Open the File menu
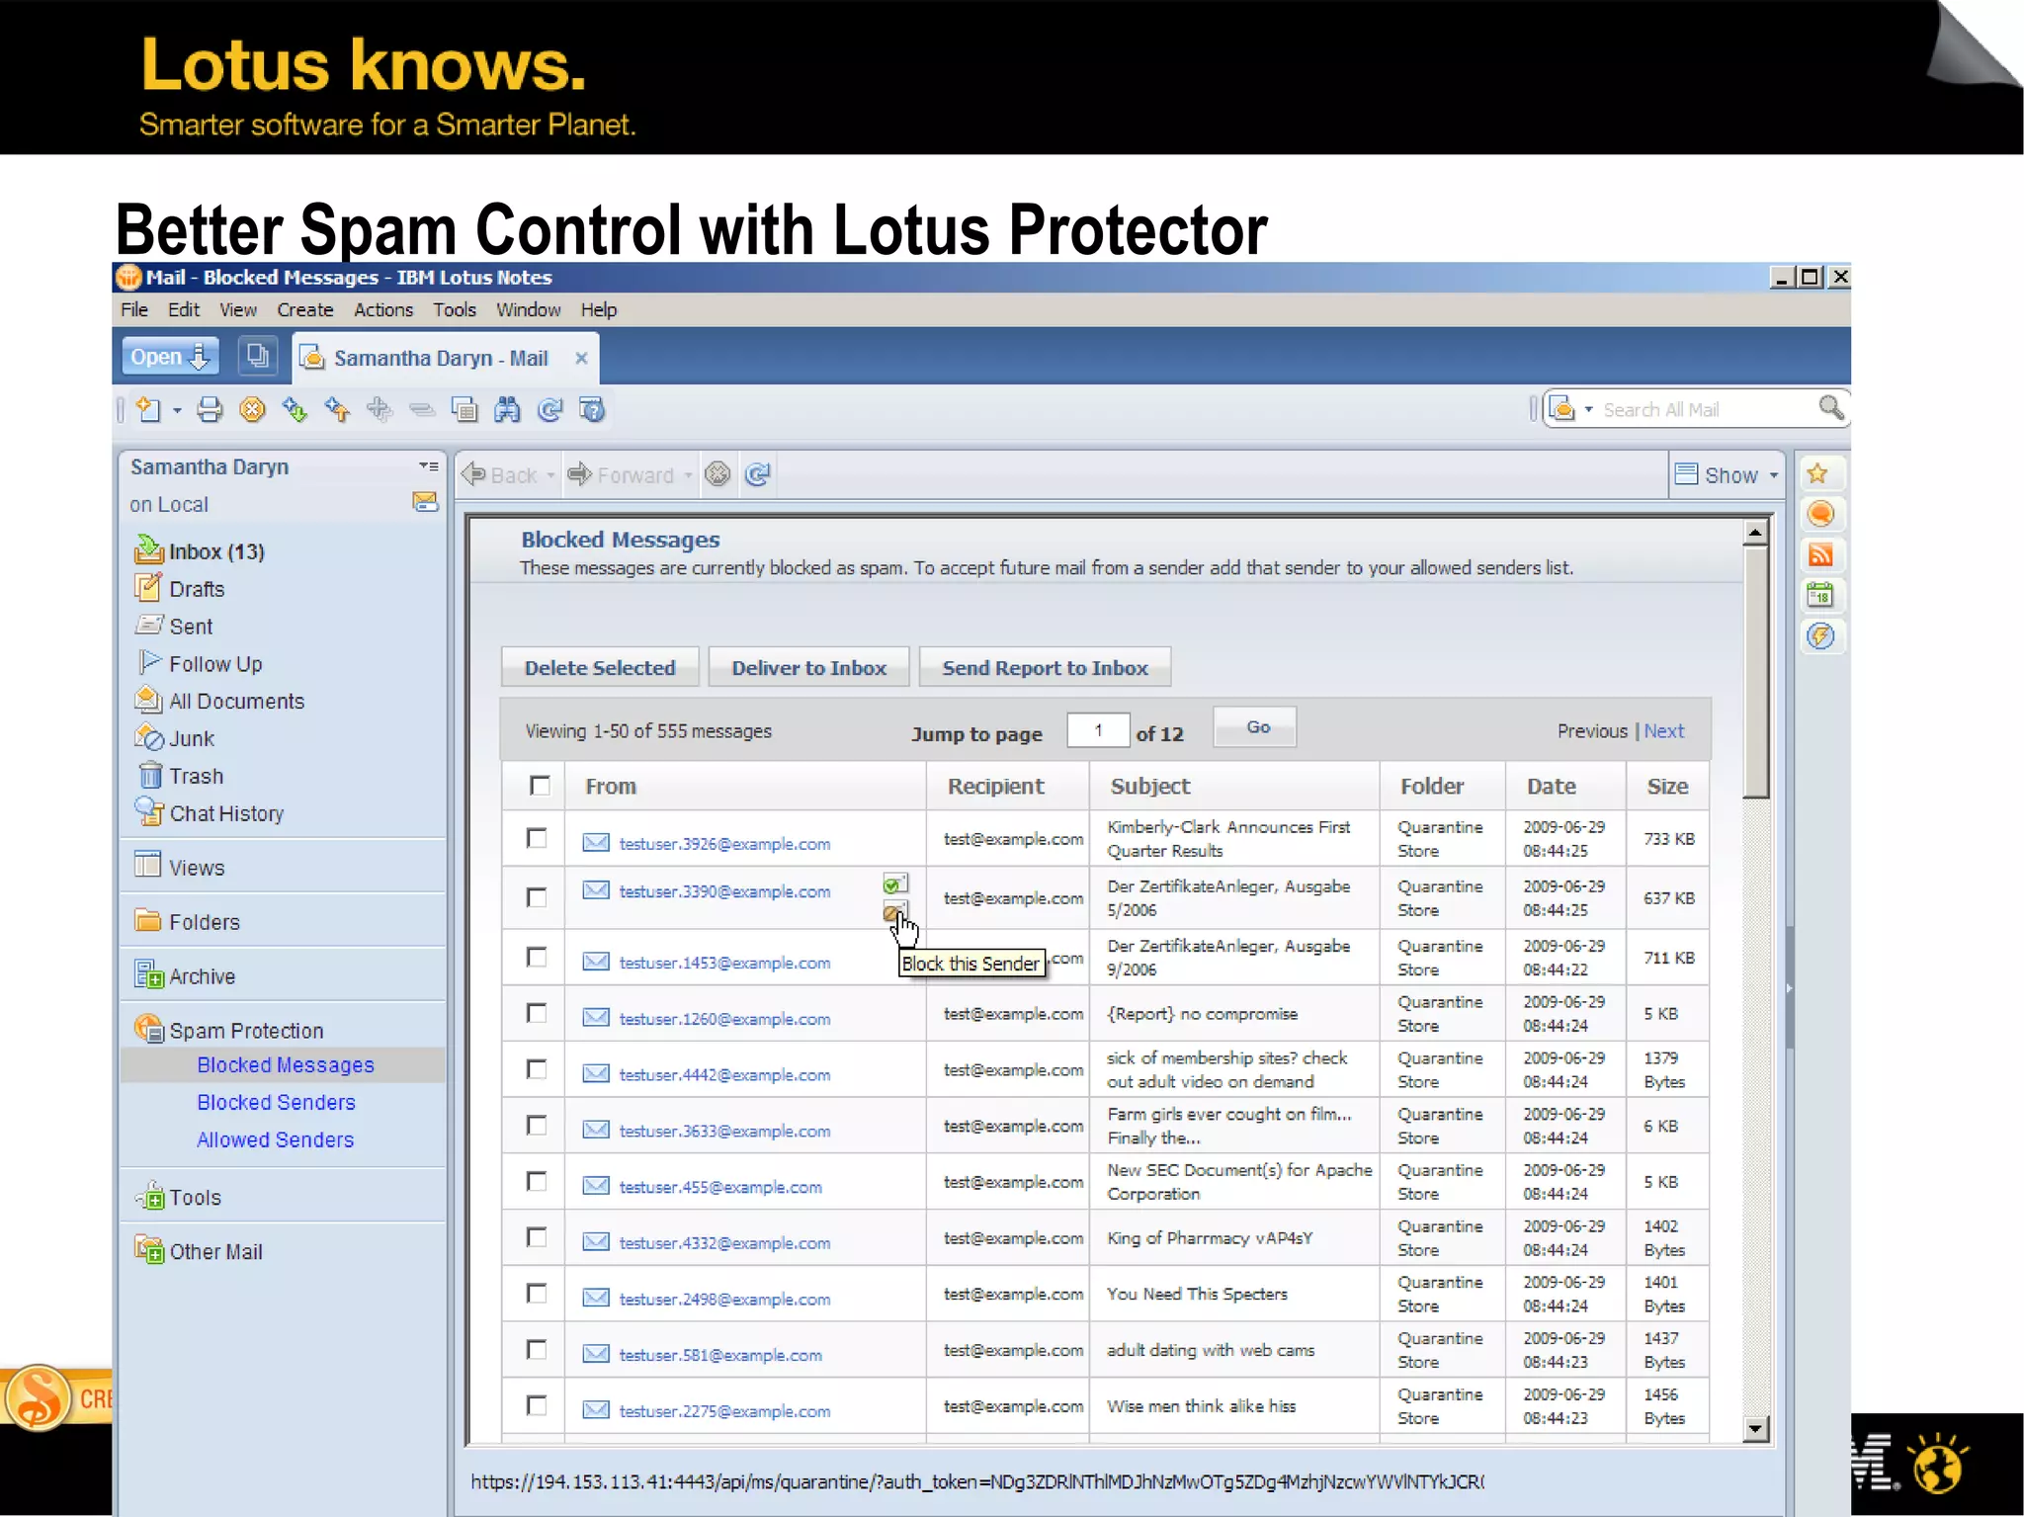This screenshot has width=2024, height=1517. click(134, 309)
